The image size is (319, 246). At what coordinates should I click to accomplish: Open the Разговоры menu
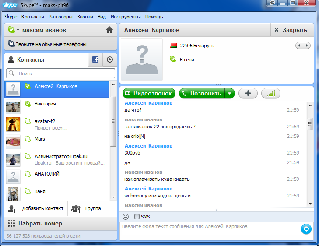pyautogui.click(x=60, y=17)
